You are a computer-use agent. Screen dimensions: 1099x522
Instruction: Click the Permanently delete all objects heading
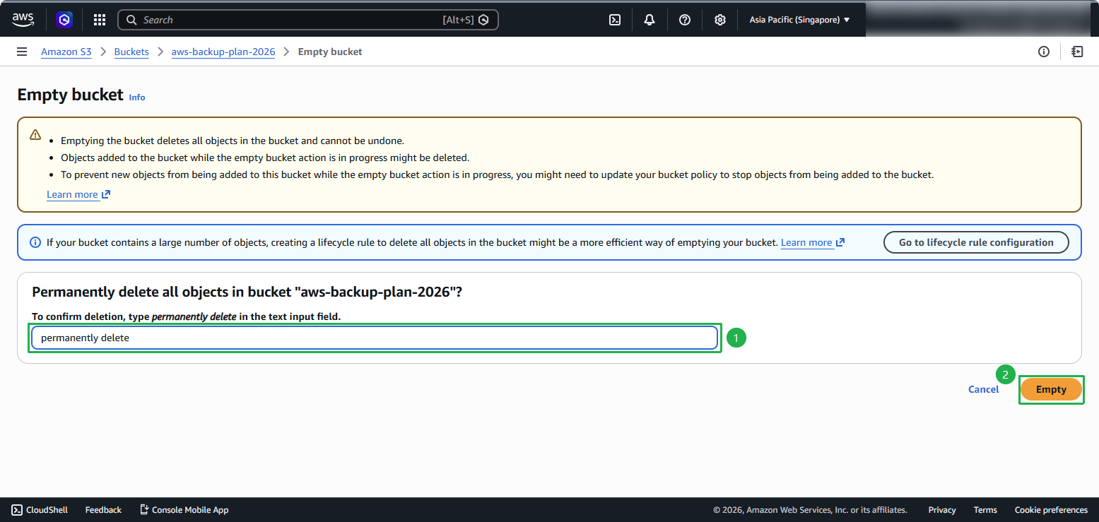pyautogui.click(x=247, y=292)
